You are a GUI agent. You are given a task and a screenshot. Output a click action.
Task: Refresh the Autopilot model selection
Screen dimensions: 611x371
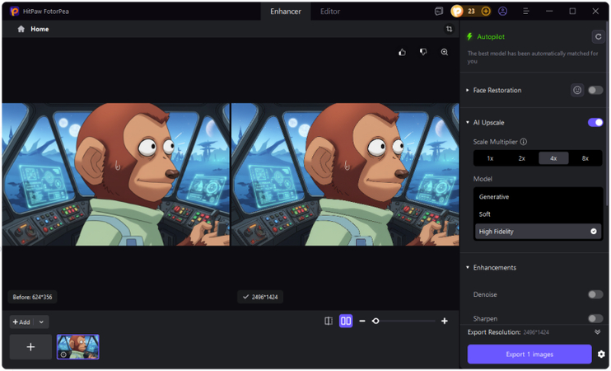coord(598,37)
